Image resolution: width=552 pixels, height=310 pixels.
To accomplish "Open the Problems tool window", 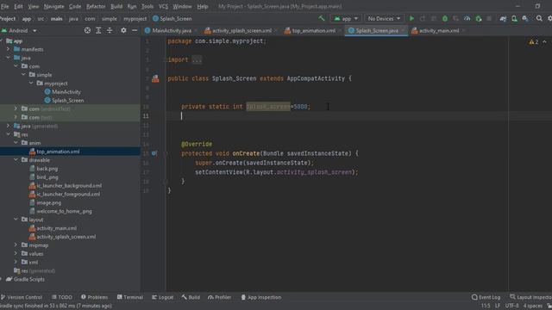I will point(94,297).
